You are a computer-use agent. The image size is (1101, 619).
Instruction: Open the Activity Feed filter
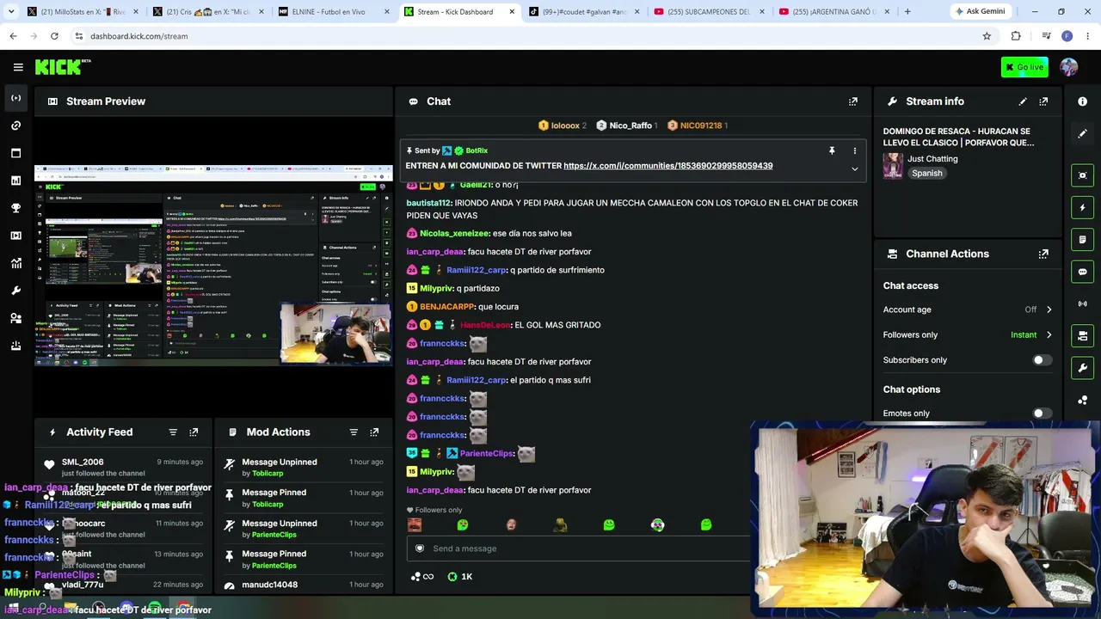tap(173, 432)
